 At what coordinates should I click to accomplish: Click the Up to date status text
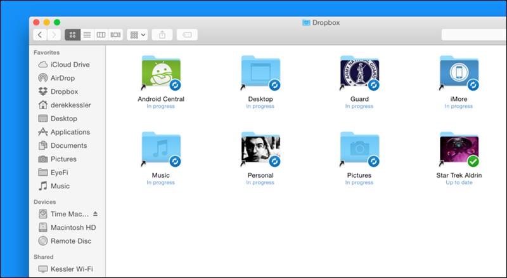[459, 183]
